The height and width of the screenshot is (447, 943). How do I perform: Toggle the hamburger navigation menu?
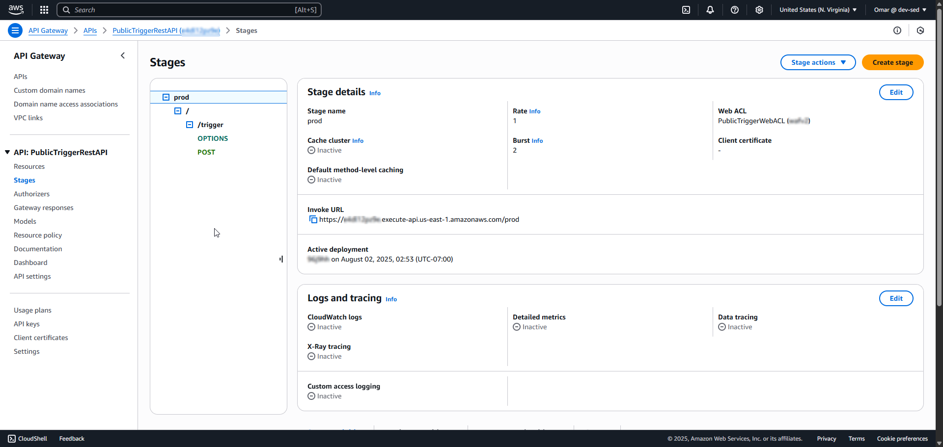pos(15,30)
